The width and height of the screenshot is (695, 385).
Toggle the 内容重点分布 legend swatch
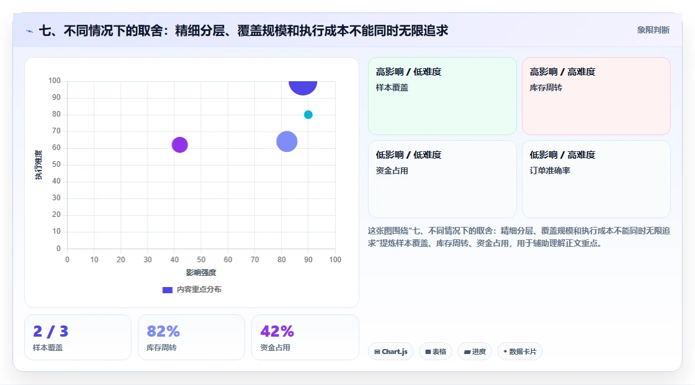pos(167,290)
